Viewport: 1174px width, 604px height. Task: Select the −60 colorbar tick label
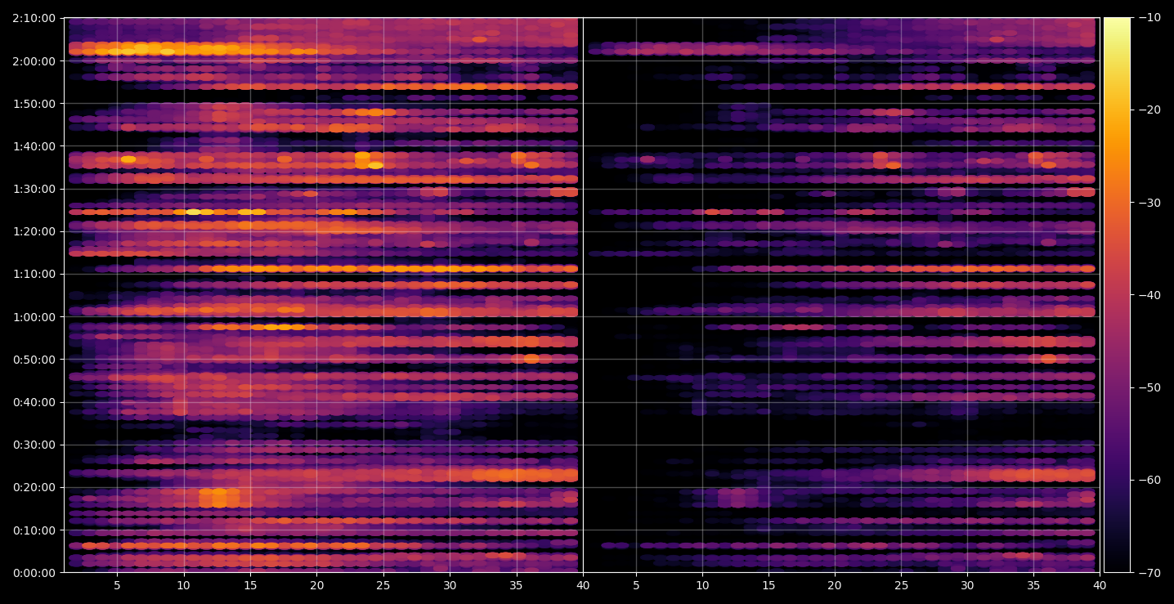[1150, 480]
